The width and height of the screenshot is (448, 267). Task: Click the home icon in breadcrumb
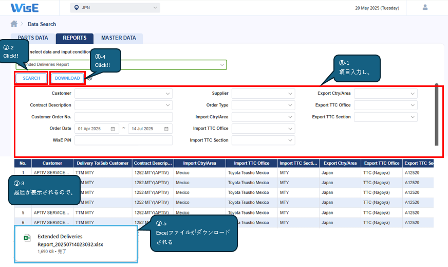(x=14, y=24)
